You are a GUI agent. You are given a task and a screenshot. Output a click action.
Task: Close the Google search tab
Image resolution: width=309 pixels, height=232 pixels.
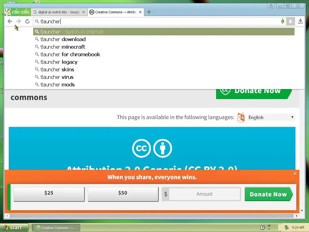coord(84,12)
